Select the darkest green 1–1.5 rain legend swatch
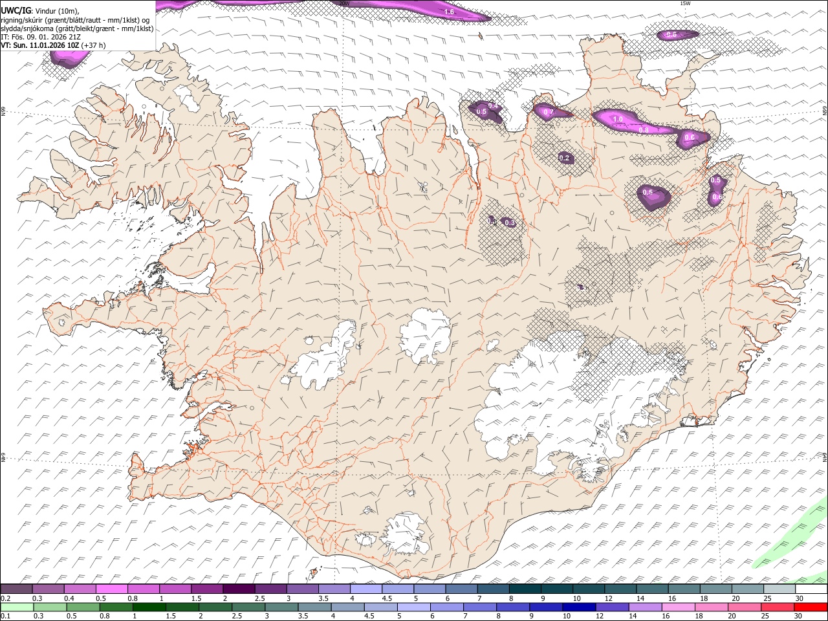This screenshot has height=621, width=828. (x=149, y=607)
